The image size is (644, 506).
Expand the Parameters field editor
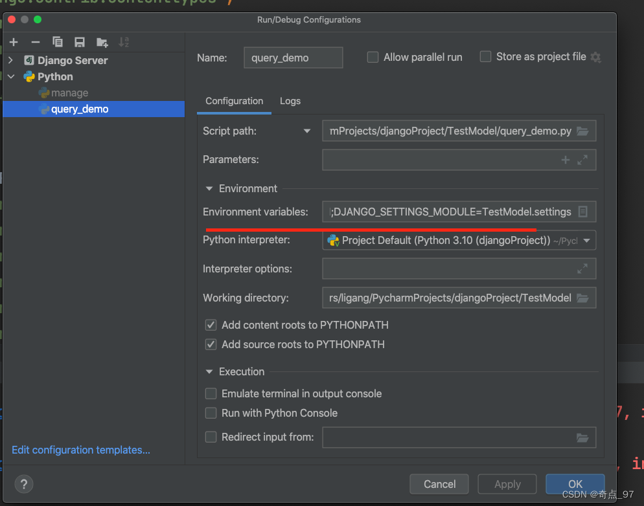pyautogui.click(x=582, y=160)
